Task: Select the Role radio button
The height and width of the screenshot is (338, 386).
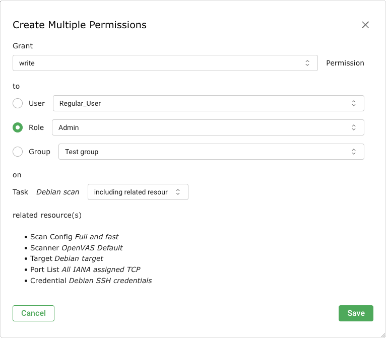Action: pos(18,127)
